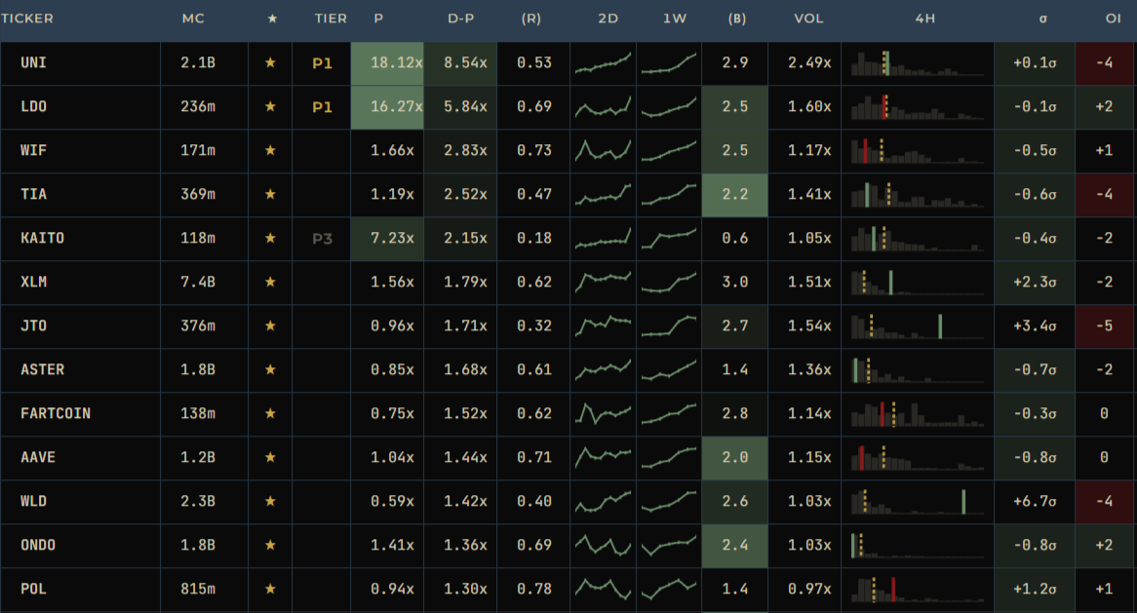The height and width of the screenshot is (613, 1137).
Task: Click the P1 tier badge for LDO
Action: pyautogui.click(x=322, y=107)
